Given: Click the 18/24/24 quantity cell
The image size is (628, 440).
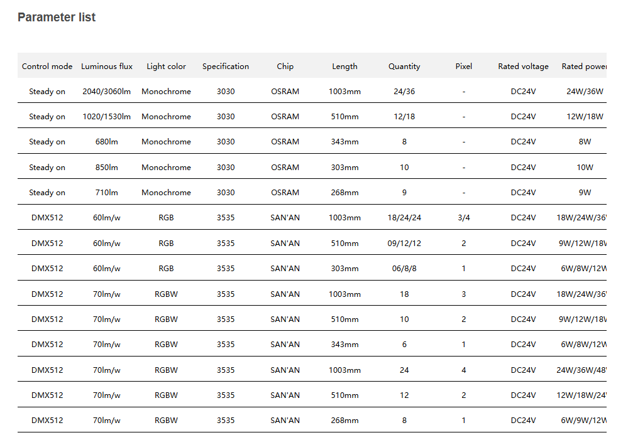Looking at the screenshot, I should [x=404, y=217].
